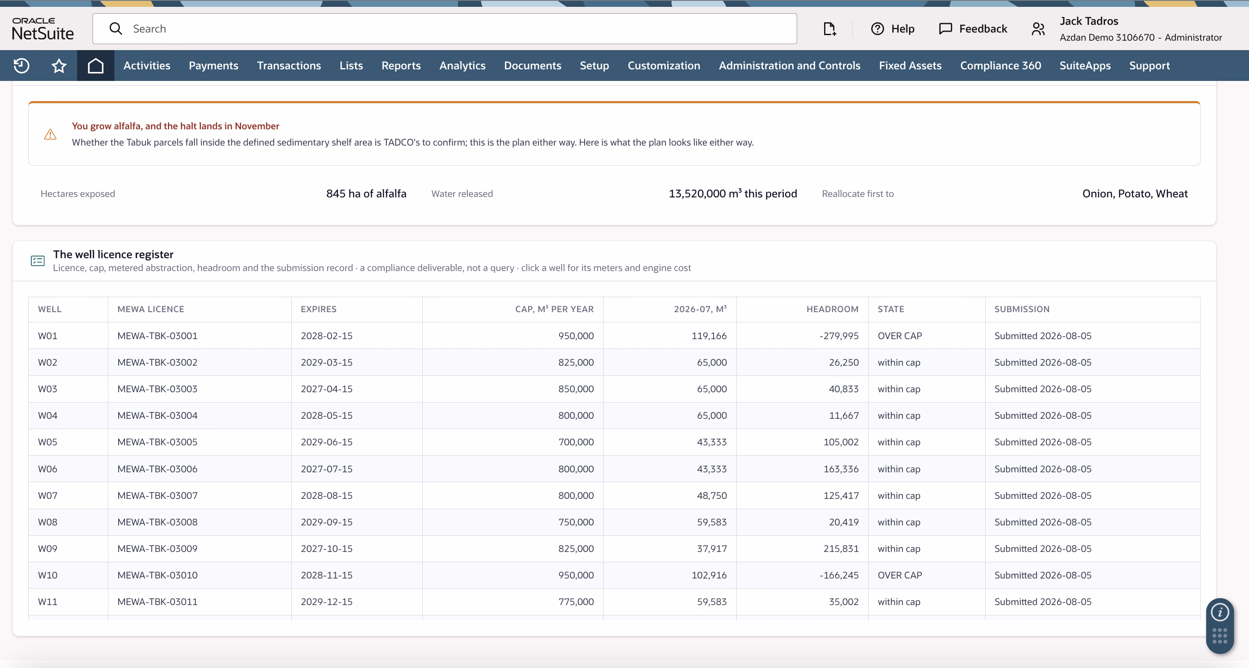Open the Analytics menu
Viewport: 1249px width, 668px height.
pyautogui.click(x=462, y=66)
